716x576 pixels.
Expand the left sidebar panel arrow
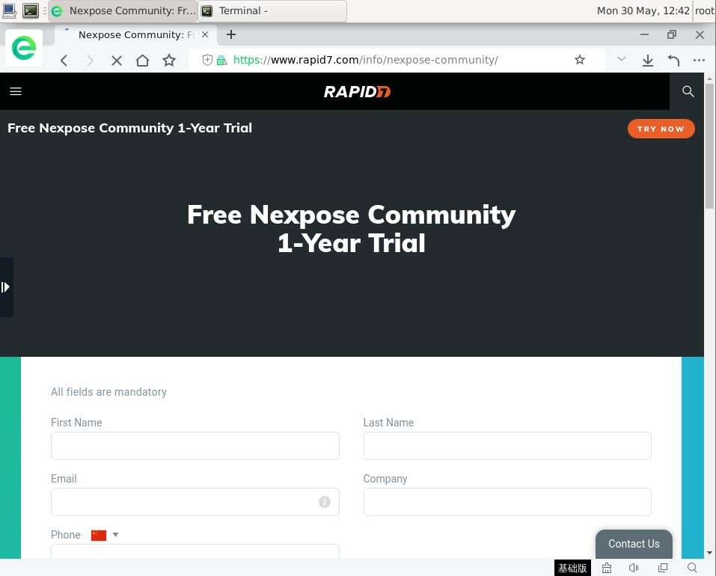pos(6,287)
